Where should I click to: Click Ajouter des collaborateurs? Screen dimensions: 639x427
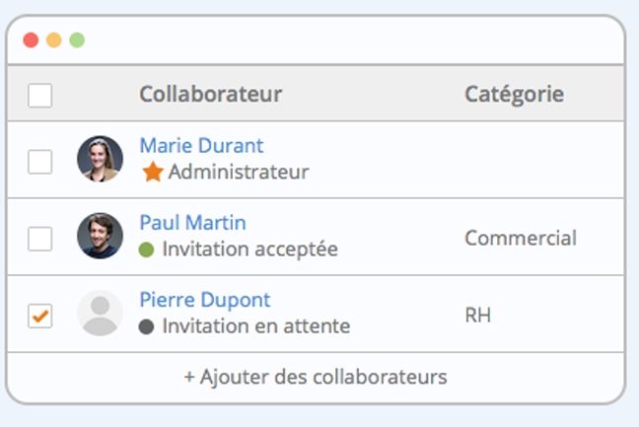tap(316, 377)
